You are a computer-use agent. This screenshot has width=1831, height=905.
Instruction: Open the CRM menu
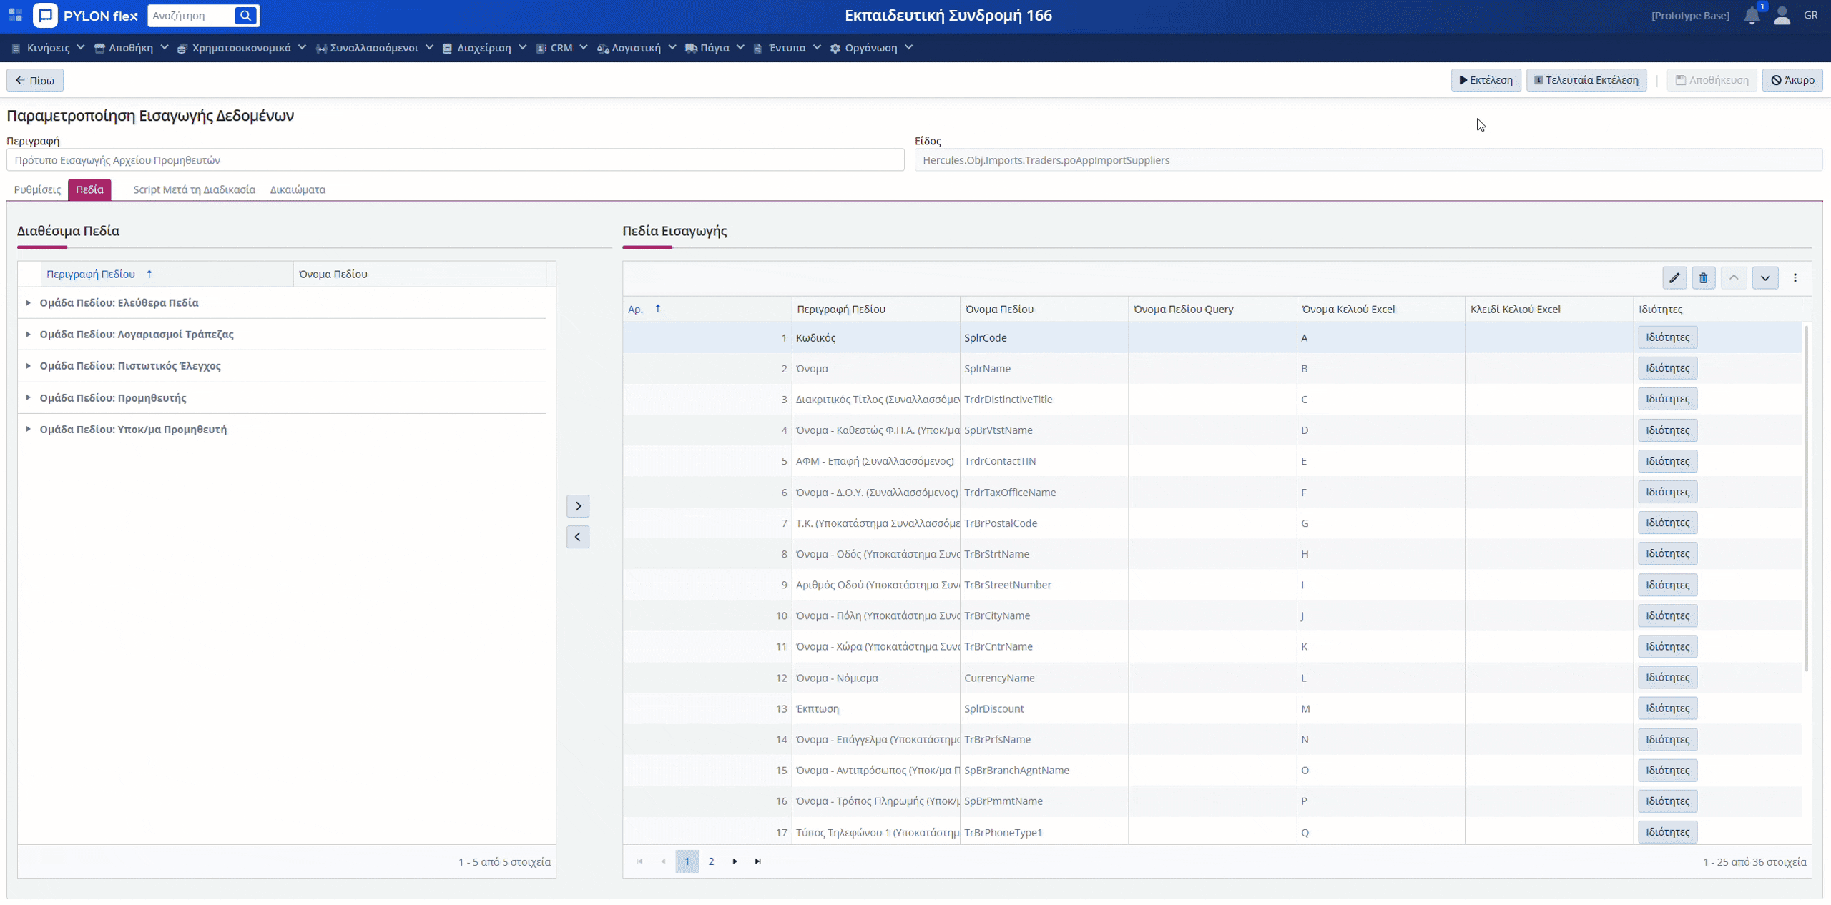(561, 48)
